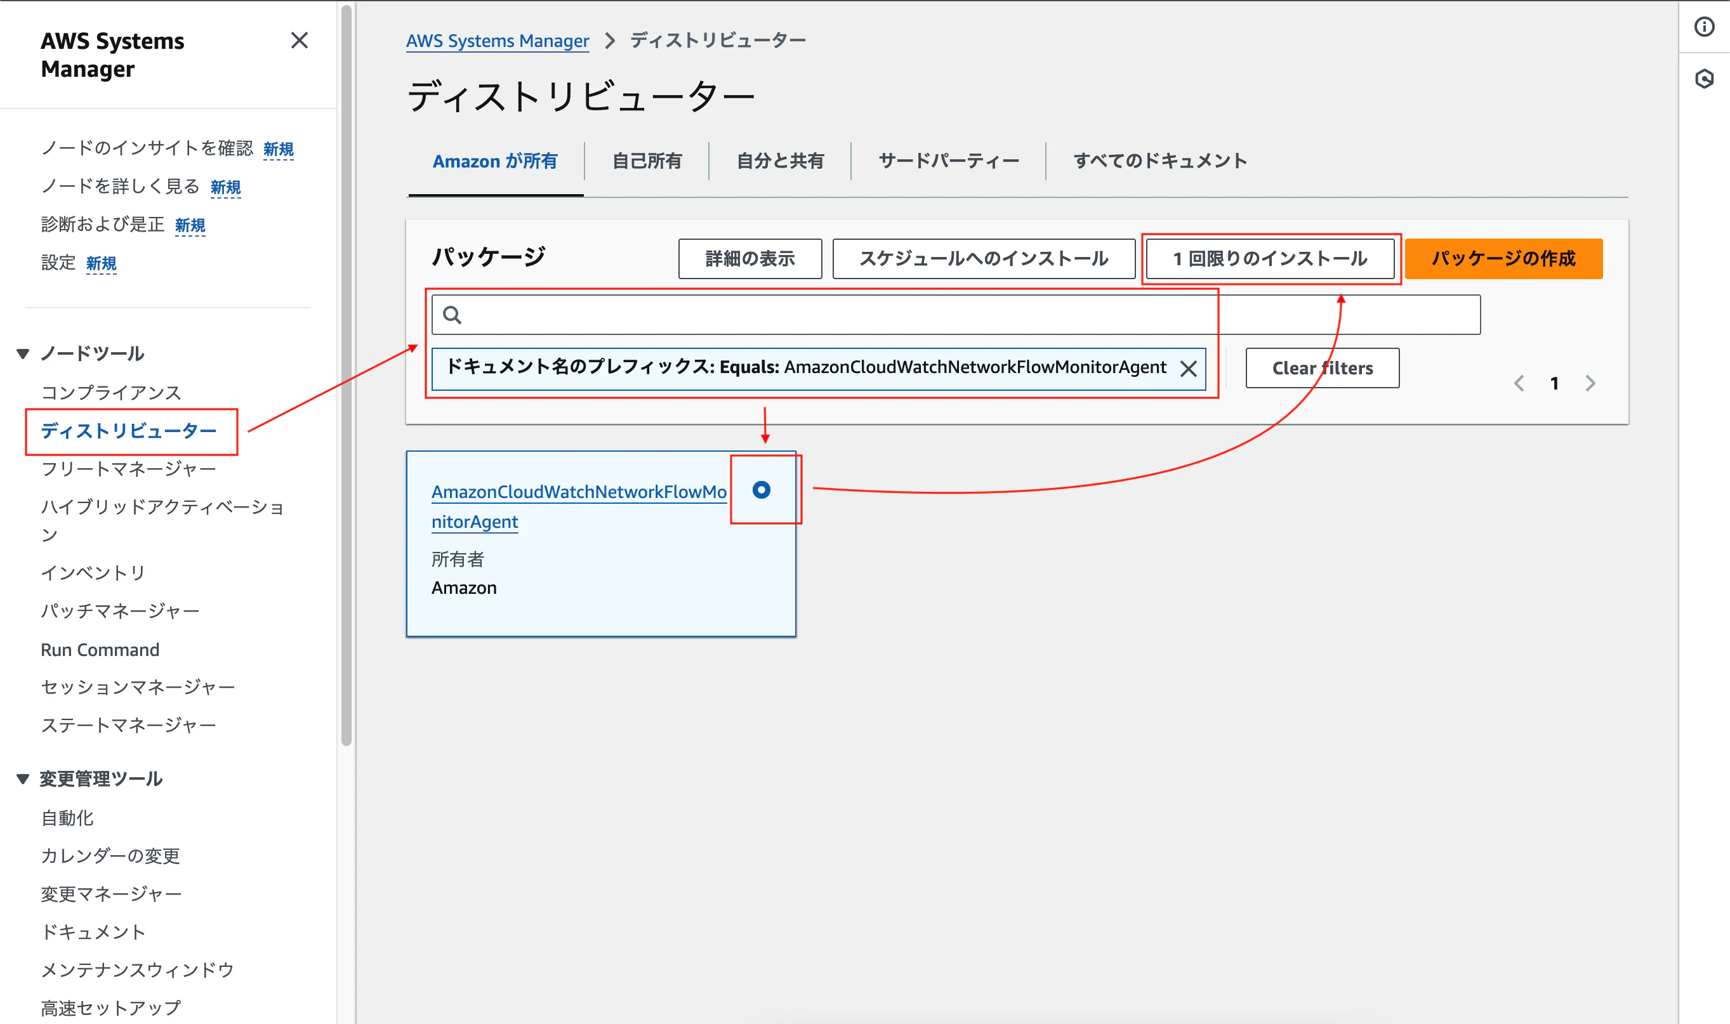Open 診断および是正 in sidebar
The image size is (1730, 1024).
103,224
